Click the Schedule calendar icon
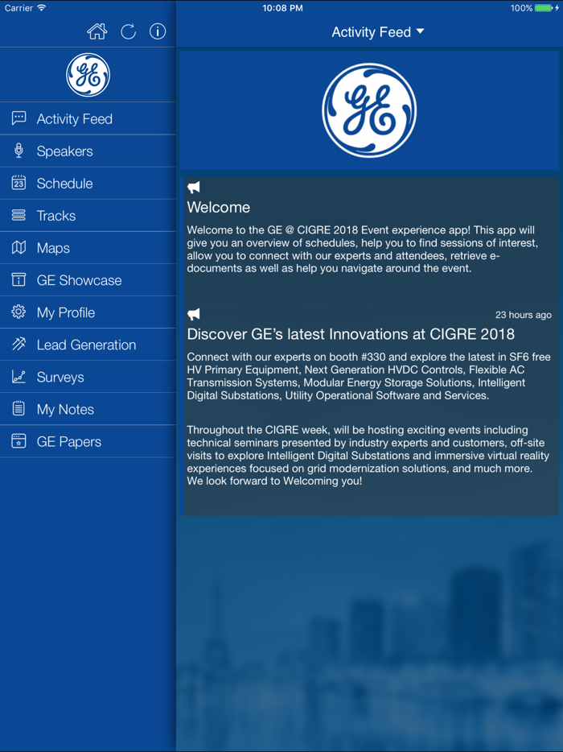 [18, 183]
